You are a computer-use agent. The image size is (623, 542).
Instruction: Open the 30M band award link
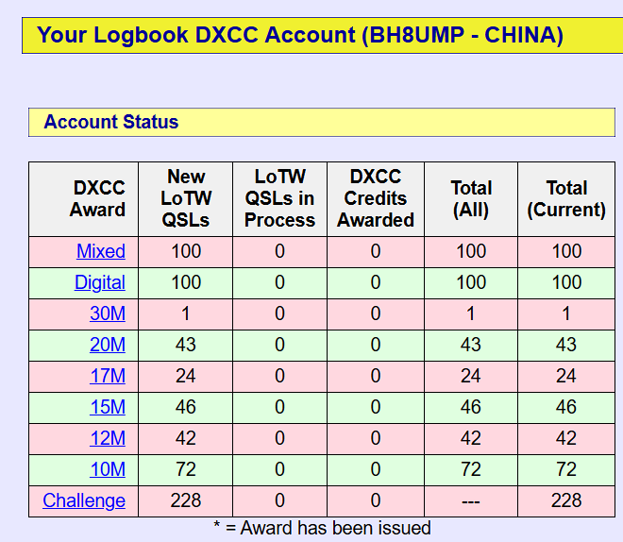108,313
